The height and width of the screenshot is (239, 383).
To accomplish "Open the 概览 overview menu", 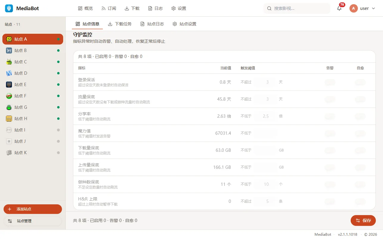I will [x=85, y=8].
